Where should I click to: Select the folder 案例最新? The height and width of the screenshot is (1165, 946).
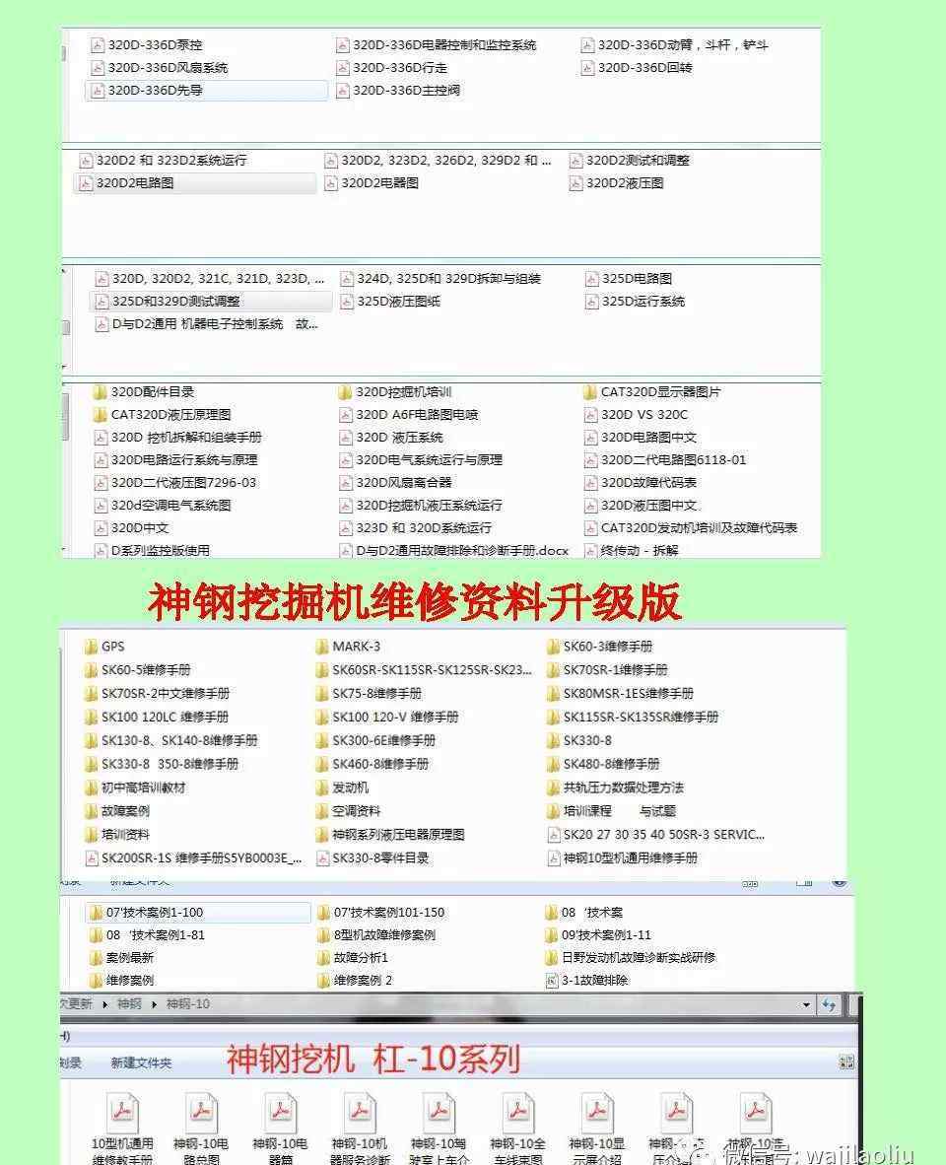[x=129, y=958]
